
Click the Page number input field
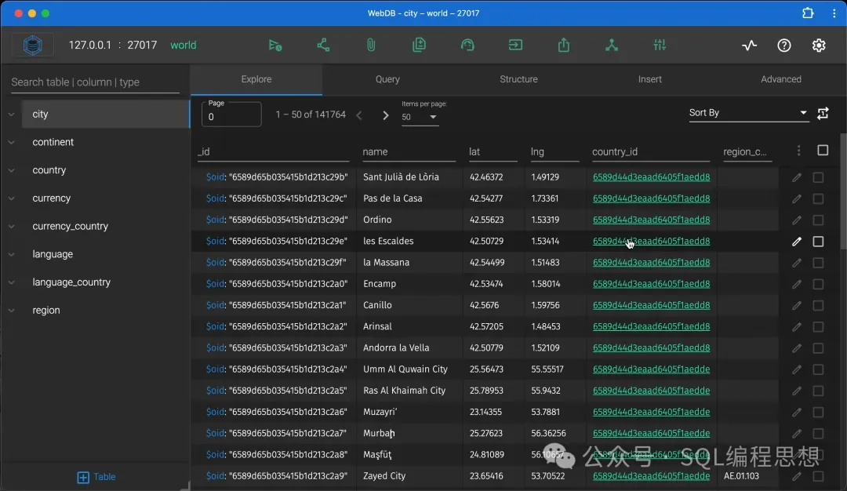[x=231, y=115]
